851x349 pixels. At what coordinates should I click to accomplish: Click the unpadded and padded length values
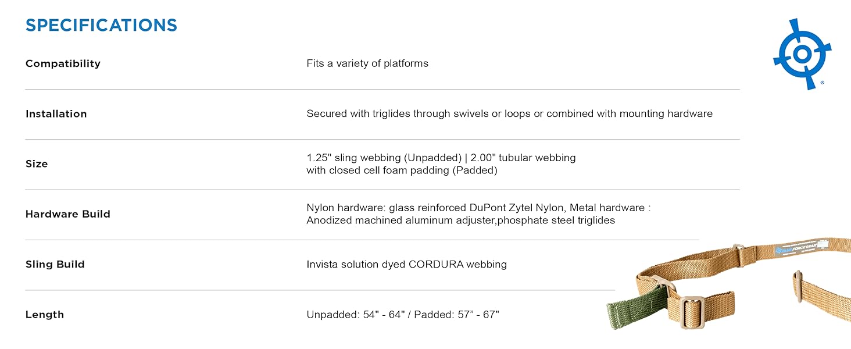403,315
